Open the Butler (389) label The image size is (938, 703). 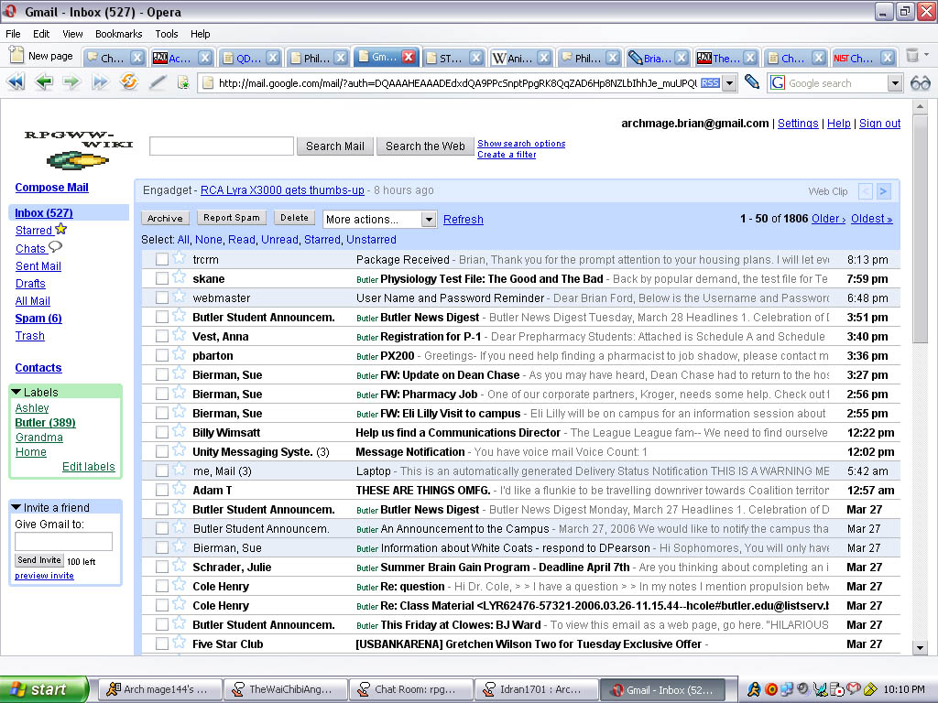tap(46, 423)
